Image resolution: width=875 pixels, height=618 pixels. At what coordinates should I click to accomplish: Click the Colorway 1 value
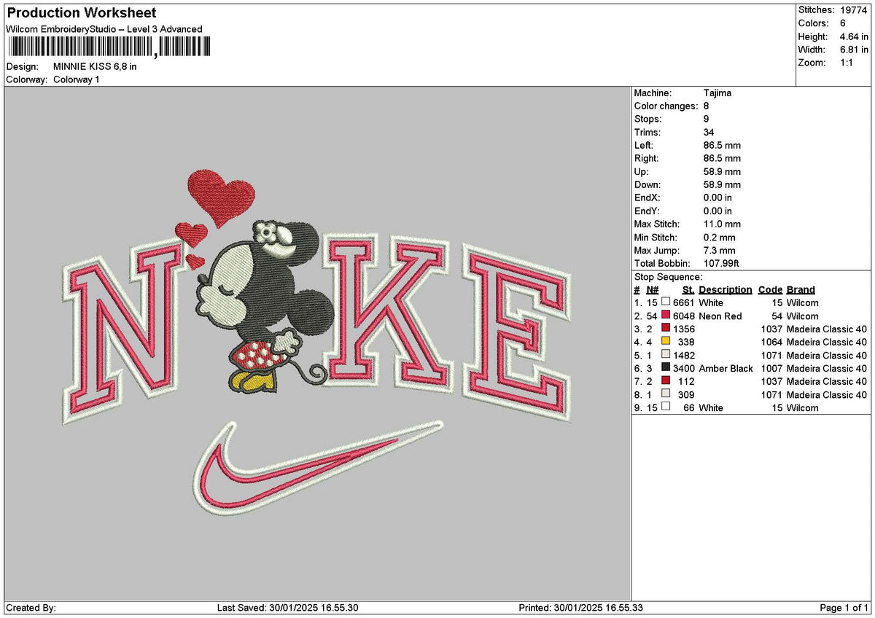pyautogui.click(x=77, y=79)
